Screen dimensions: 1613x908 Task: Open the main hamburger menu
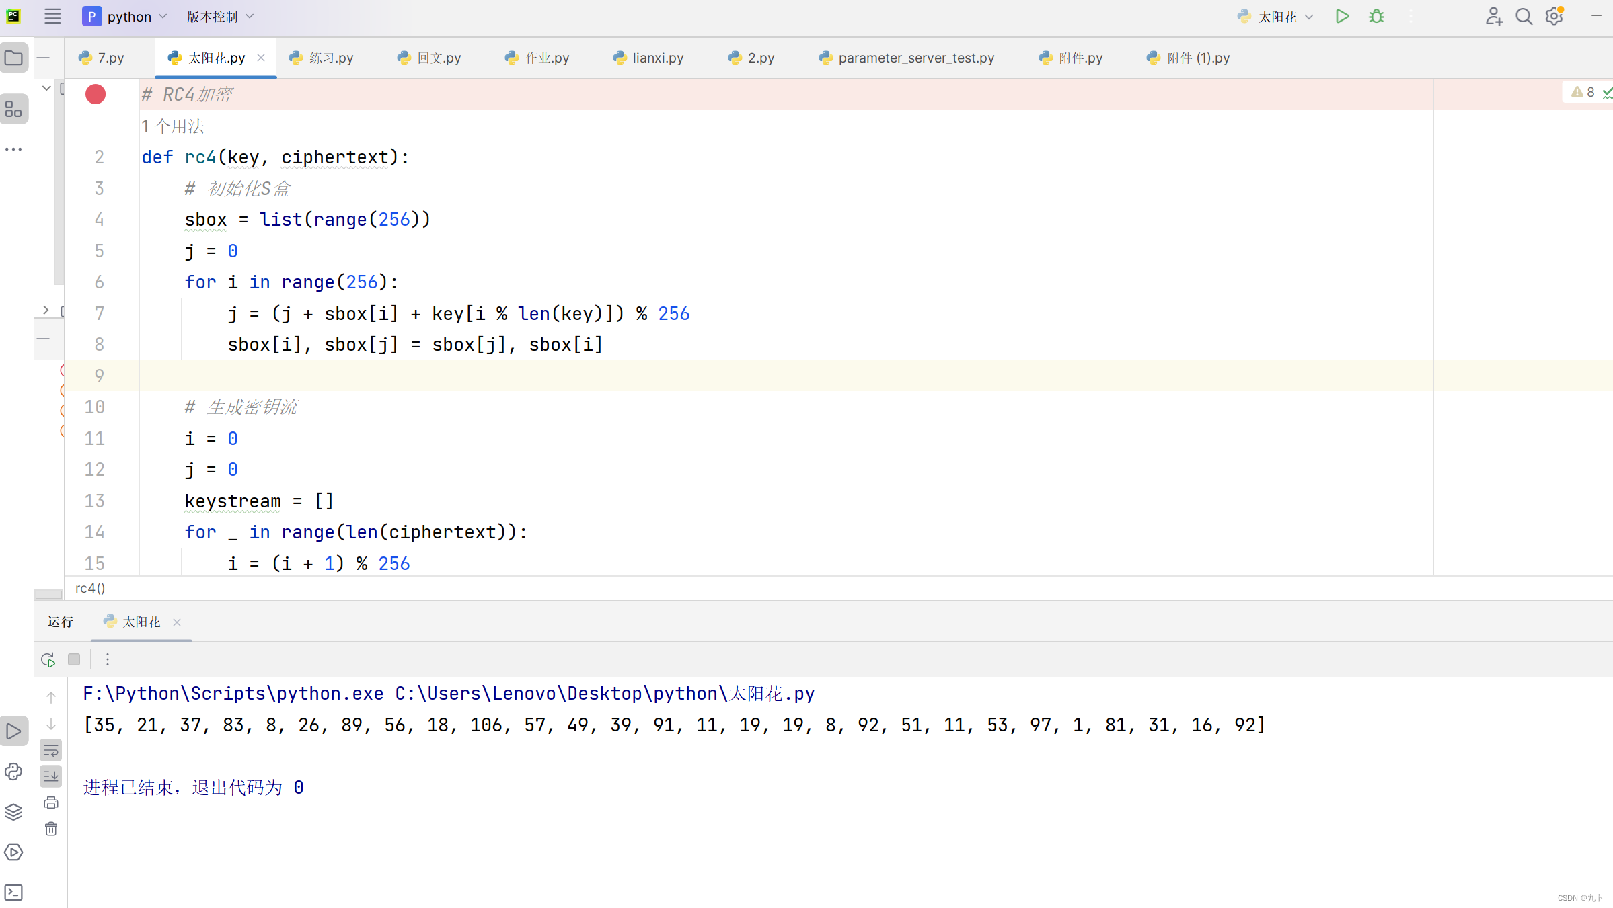(52, 16)
